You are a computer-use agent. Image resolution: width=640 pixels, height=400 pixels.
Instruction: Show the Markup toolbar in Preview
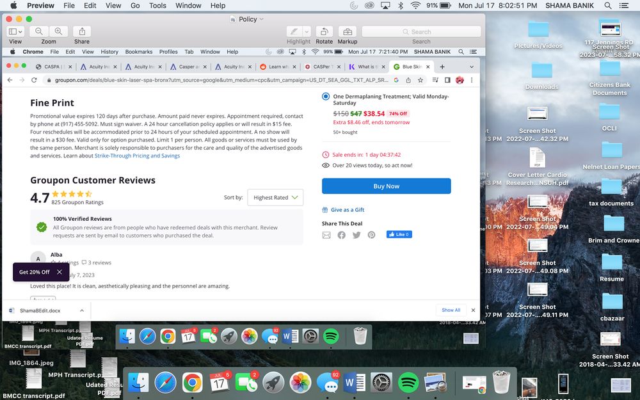(x=348, y=31)
